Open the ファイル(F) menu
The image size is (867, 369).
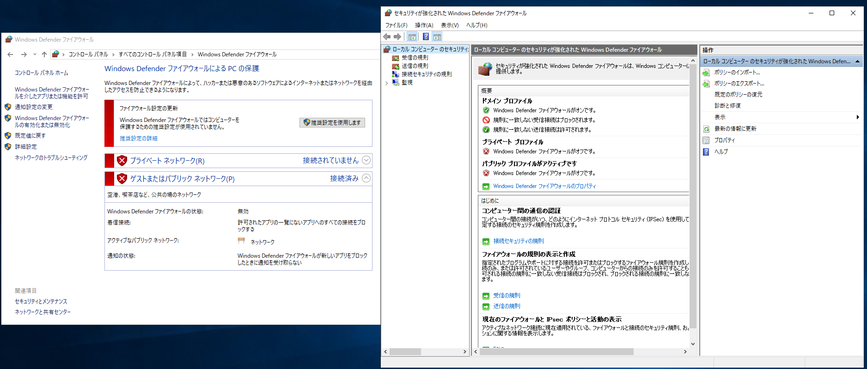396,25
